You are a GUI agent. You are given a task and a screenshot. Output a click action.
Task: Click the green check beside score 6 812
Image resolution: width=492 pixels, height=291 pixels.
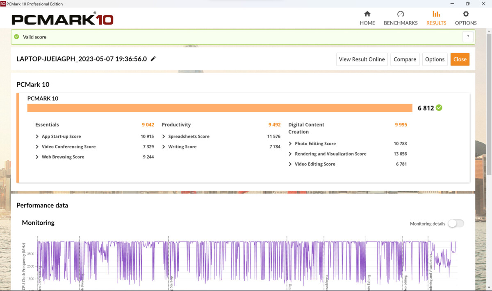click(439, 108)
